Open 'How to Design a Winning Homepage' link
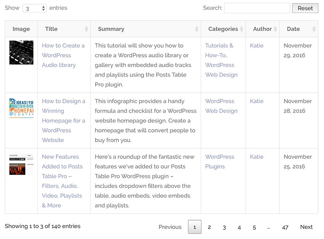Image resolution: width=324 pixels, height=239 pixels. click(64, 121)
